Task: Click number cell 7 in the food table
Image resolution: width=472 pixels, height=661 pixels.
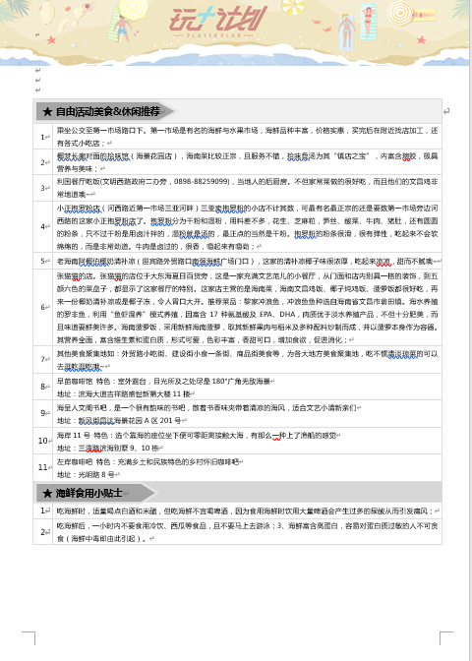Action: tap(43, 360)
